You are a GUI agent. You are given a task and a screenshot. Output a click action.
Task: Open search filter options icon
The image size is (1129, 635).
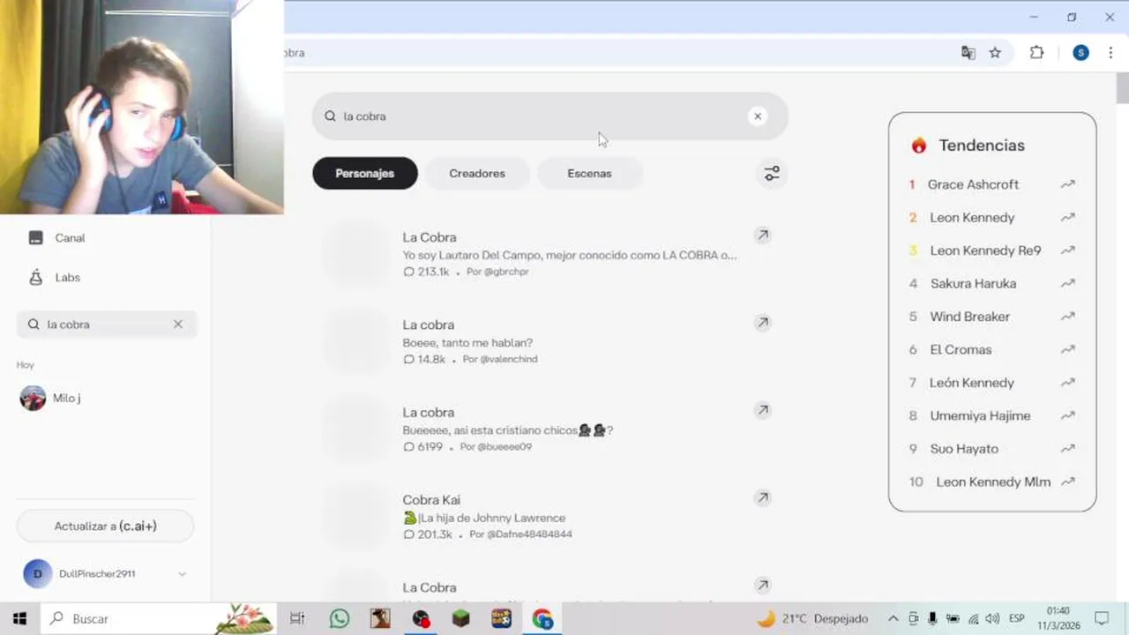click(772, 174)
